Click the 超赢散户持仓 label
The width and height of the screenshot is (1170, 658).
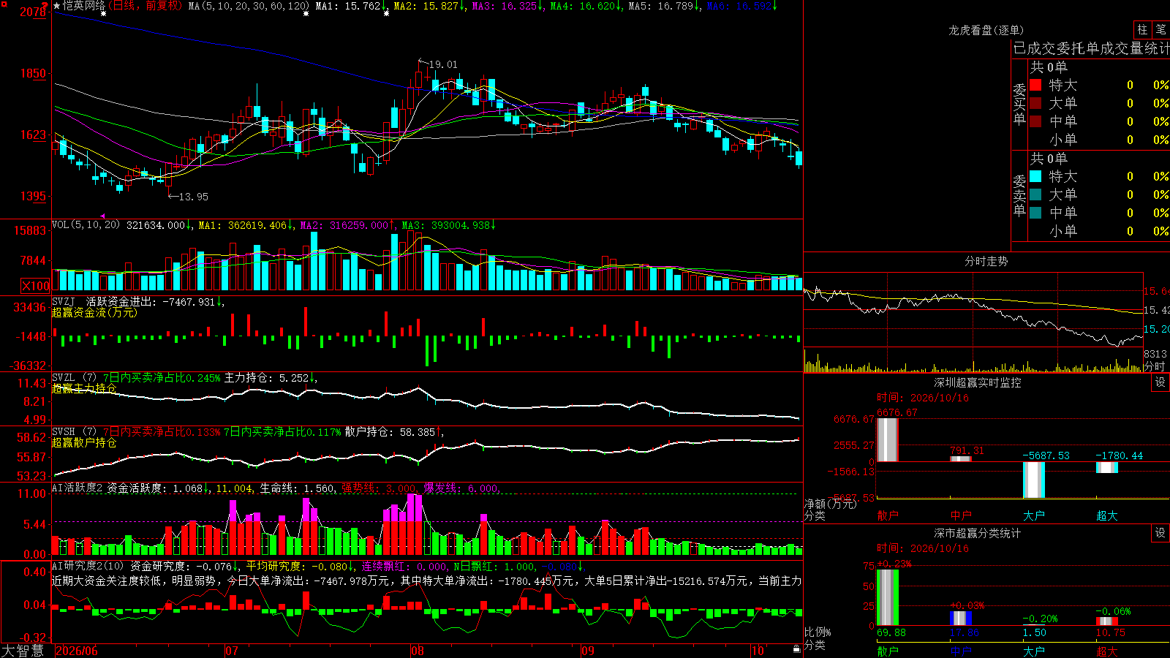point(84,442)
